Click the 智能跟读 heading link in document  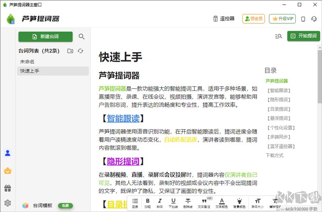[123, 119]
